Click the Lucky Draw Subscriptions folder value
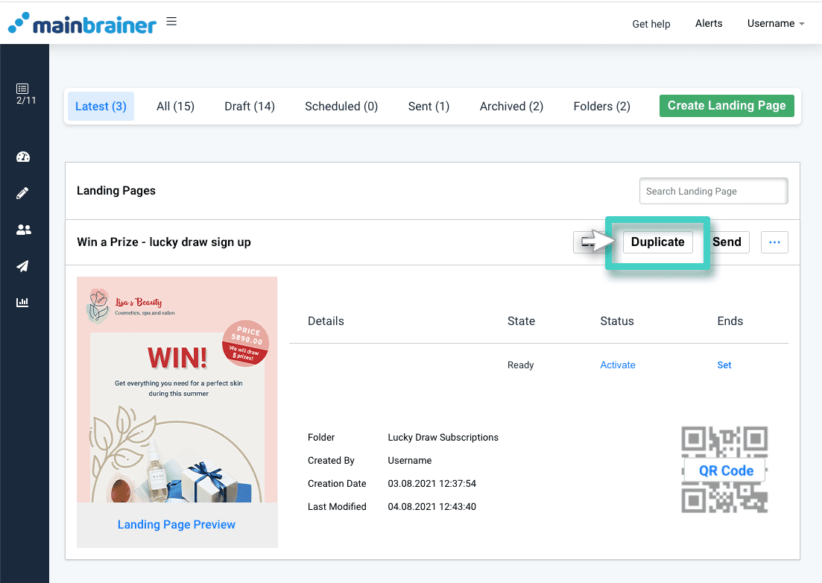The image size is (822, 583). click(x=443, y=437)
